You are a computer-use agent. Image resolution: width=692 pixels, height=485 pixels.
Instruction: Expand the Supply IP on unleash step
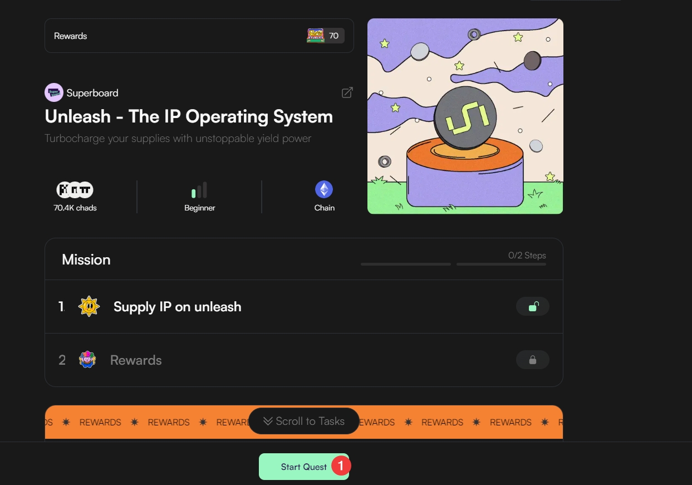point(304,307)
